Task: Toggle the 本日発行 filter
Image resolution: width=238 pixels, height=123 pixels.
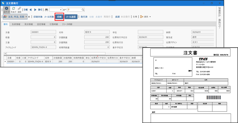Action: pos(125,17)
